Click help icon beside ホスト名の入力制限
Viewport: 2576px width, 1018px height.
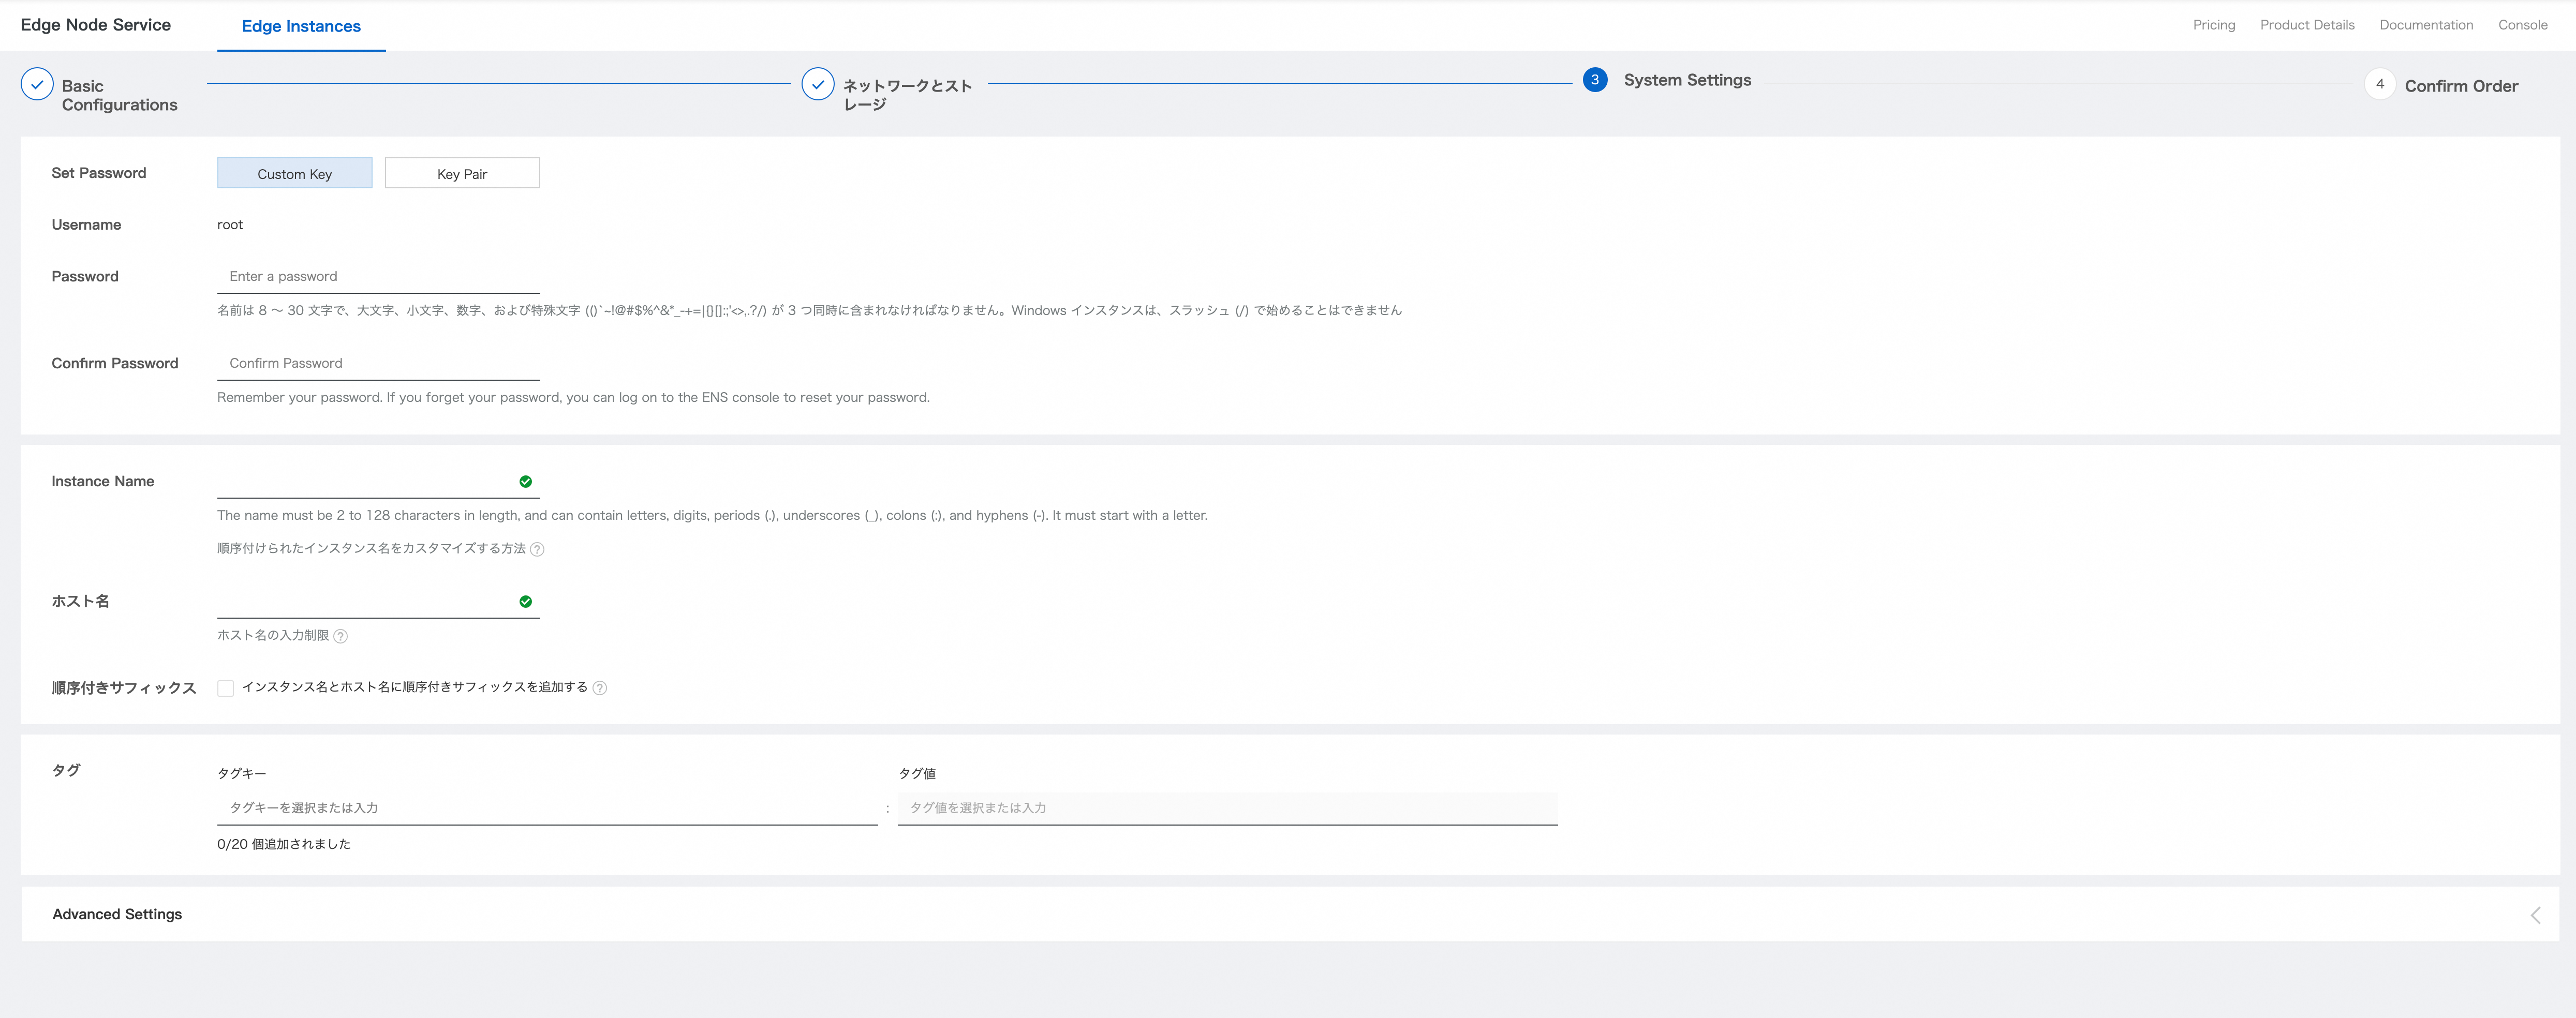pos(340,636)
